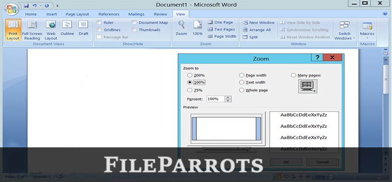Image resolution: width=392 pixels, height=182 pixels.
Task: Open the Zoom magnifier in ribbon
Action: coord(181,28)
